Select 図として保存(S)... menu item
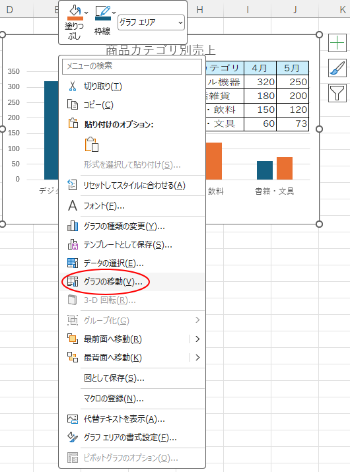Viewport: 350px width, 472px height. (x=132, y=378)
